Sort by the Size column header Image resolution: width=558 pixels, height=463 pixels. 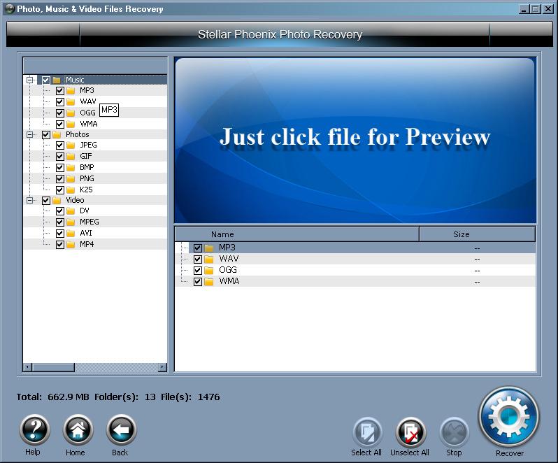[x=477, y=234]
